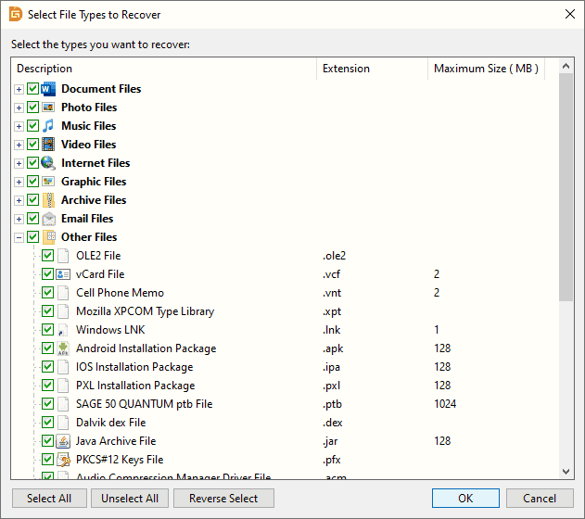Select the SAGE 50 QUANTUM ptb File row
The image size is (585, 519).
144,404
